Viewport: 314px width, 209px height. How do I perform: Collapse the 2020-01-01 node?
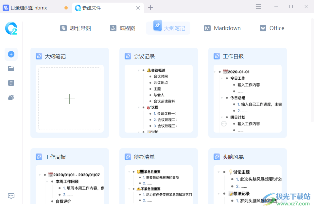point(215,72)
